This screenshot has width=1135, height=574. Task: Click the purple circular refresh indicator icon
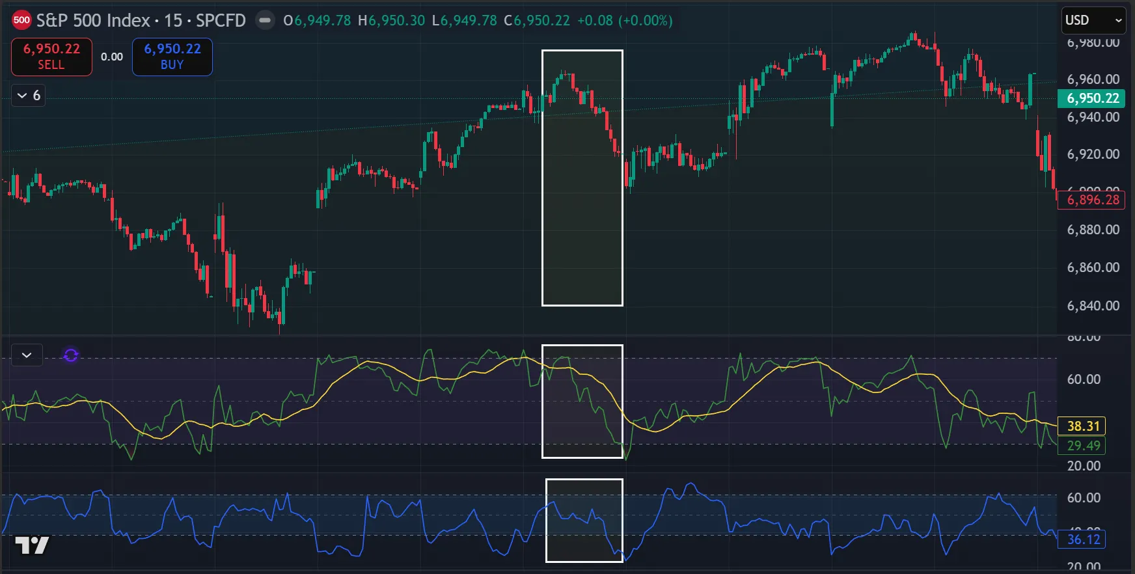point(71,355)
